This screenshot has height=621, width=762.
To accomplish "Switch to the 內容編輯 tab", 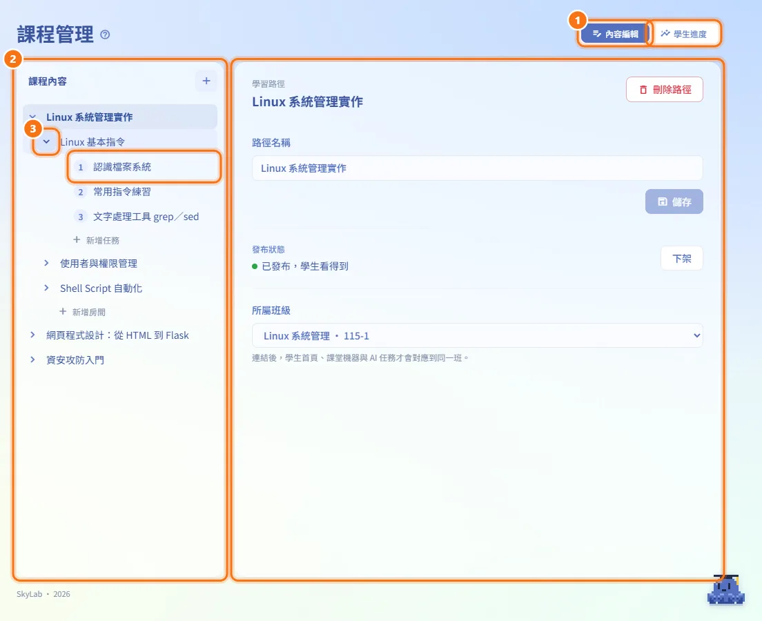I will pos(615,34).
